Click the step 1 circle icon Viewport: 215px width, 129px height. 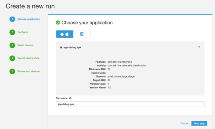tap(12, 19)
